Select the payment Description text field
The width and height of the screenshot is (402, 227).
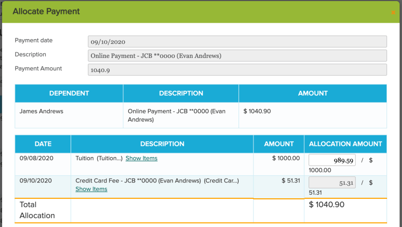(x=237, y=56)
